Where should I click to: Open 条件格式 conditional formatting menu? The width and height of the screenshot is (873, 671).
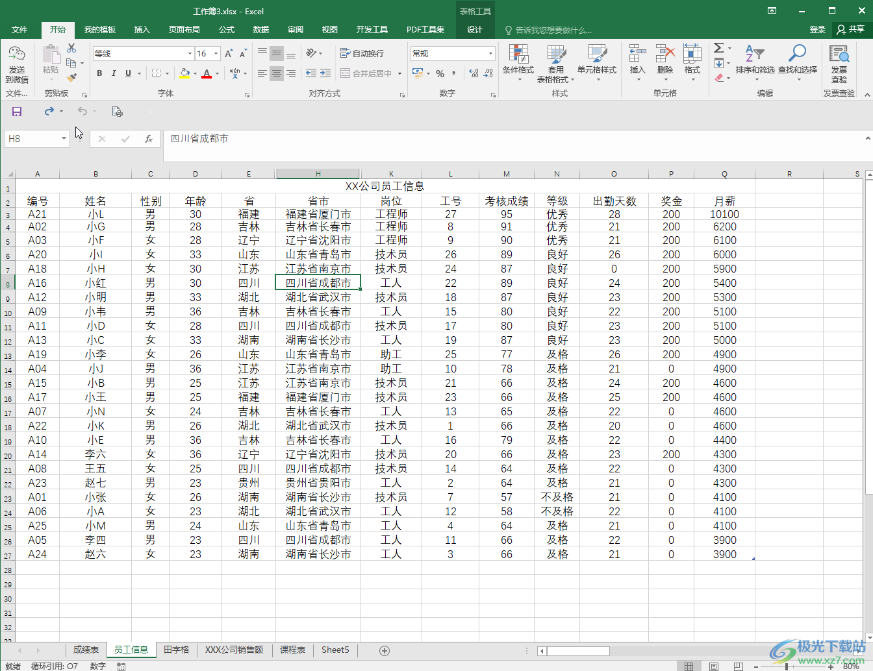(x=518, y=64)
